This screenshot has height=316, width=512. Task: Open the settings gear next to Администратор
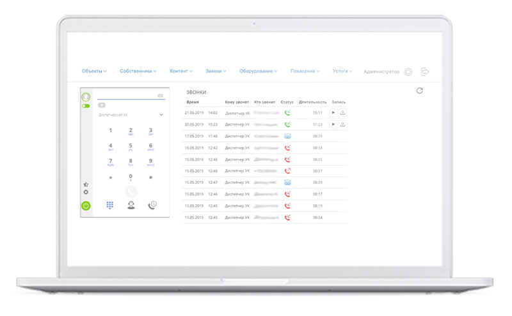(408, 72)
